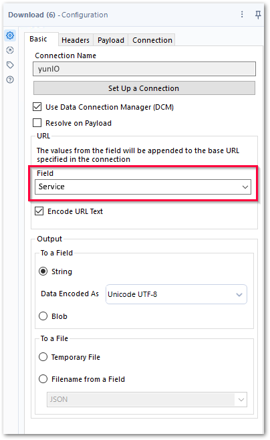270x440 pixels.
Task: Click the Connection Name field showing yunIO
Action: coord(144,69)
